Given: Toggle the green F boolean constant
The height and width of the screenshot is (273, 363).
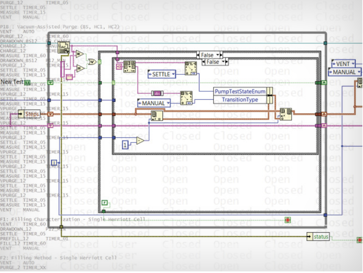Looking at the screenshot, I should click(x=105, y=203).
